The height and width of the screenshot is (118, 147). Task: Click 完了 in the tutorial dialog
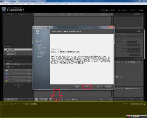point(99,87)
